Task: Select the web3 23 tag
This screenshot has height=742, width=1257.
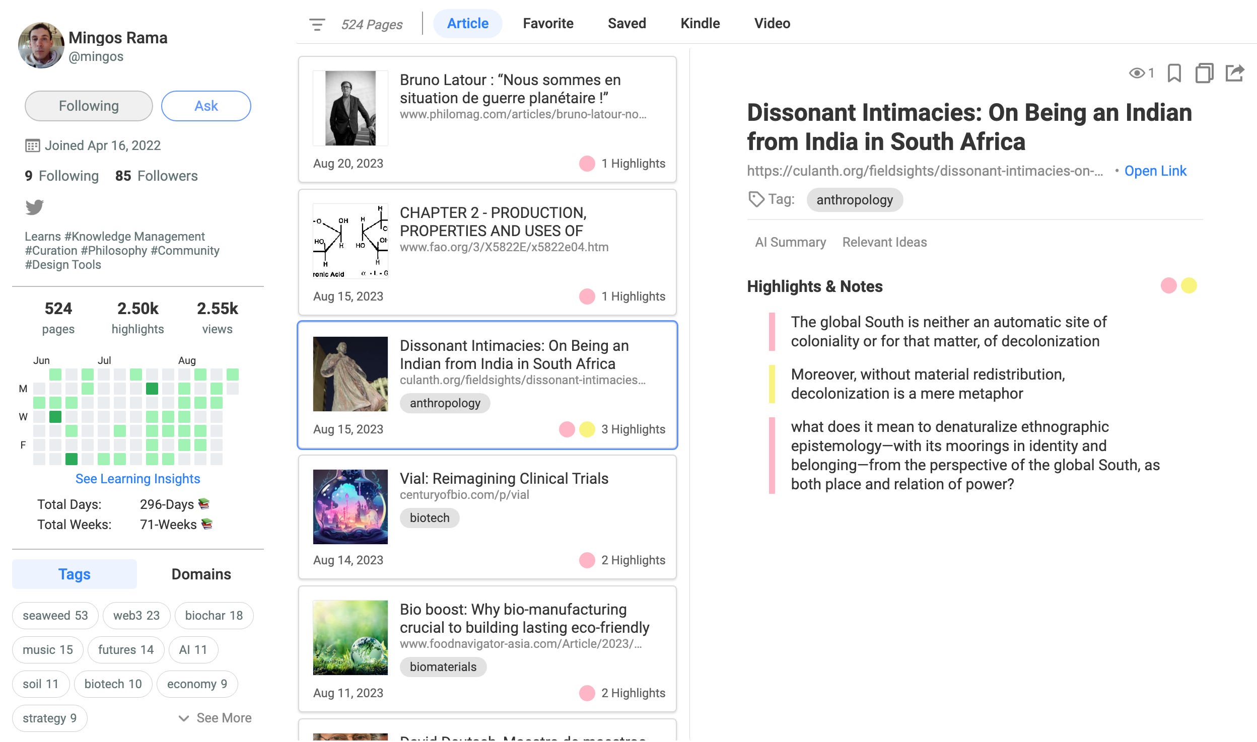Action: click(x=136, y=615)
